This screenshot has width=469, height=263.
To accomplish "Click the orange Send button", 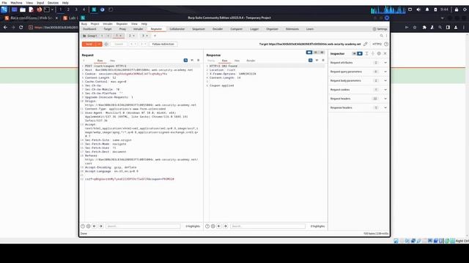I will [89, 44].
